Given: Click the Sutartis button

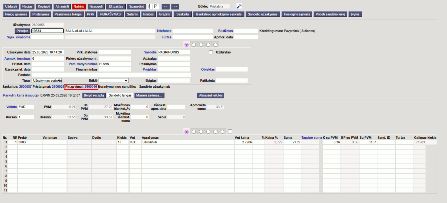Looking at the screenshot, I should (x=132, y=14).
